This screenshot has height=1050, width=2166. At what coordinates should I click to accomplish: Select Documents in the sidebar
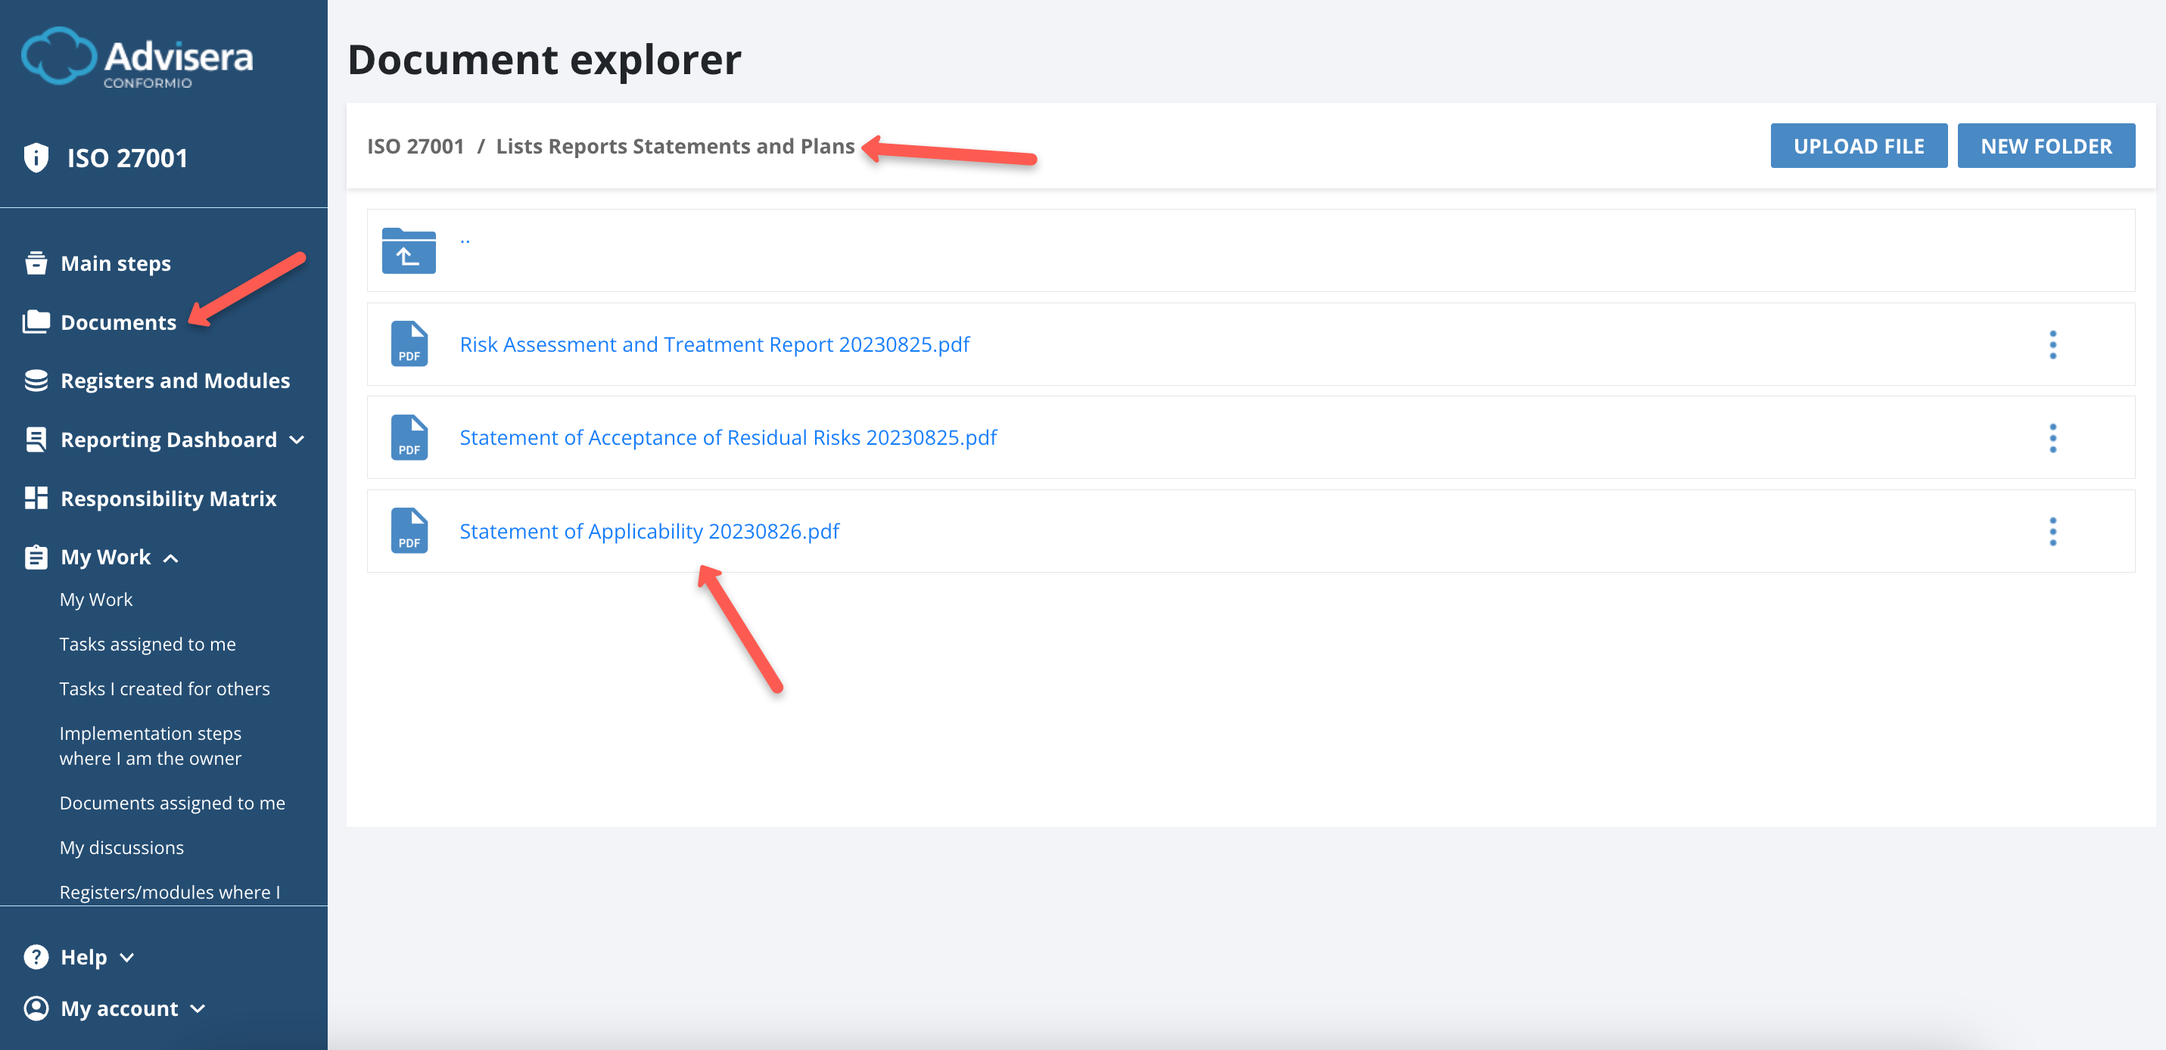click(x=118, y=322)
